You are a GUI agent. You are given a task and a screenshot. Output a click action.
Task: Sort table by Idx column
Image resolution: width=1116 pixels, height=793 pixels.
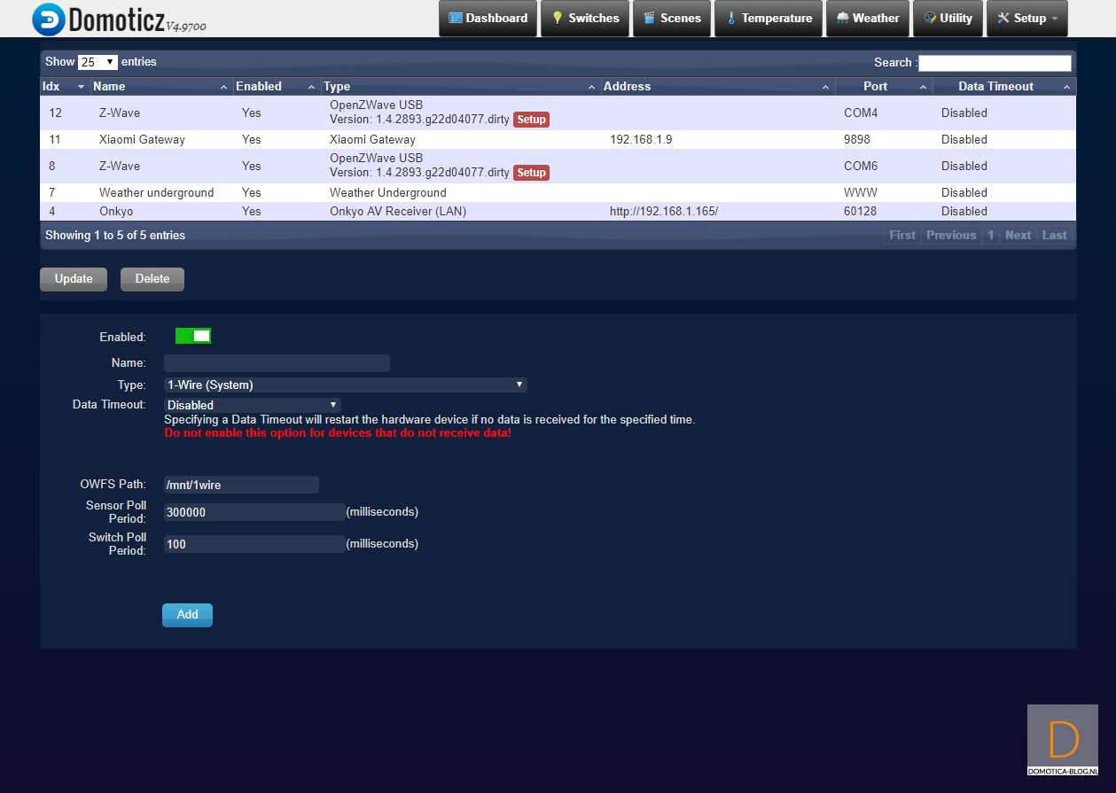[65, 86]
